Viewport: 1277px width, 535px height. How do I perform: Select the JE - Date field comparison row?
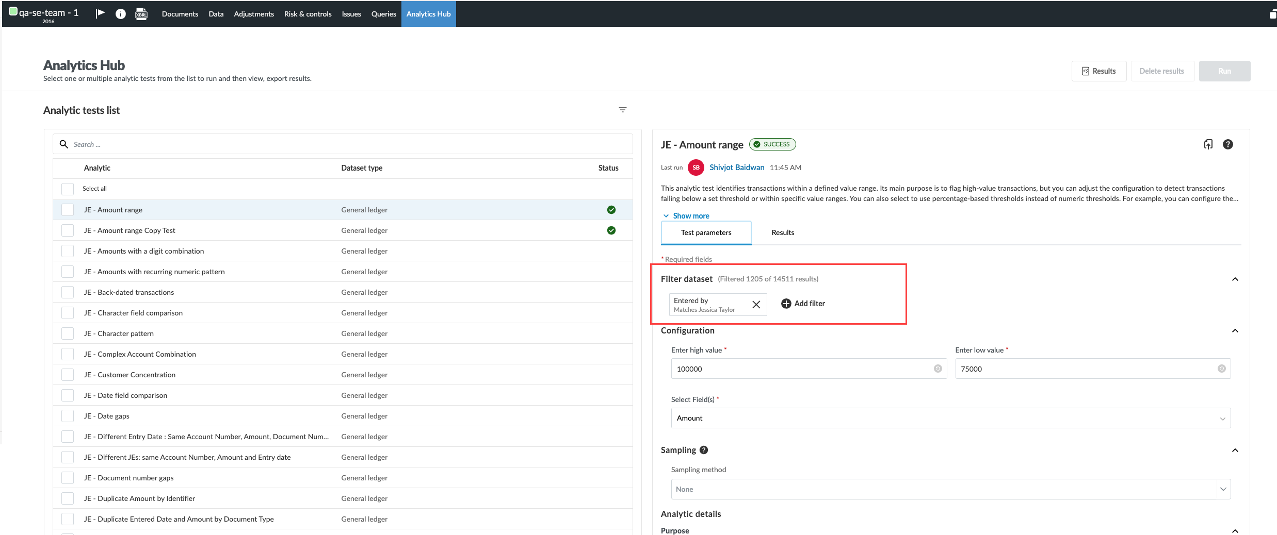pyautogui.click(x=343, y=395)
